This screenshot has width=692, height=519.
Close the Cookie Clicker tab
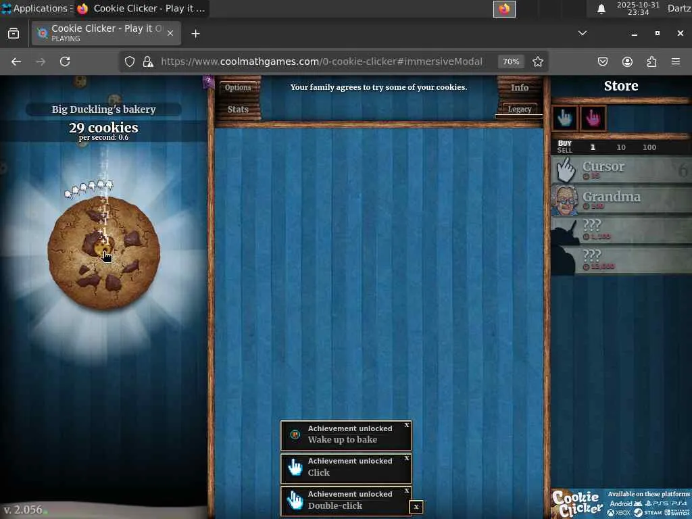click(170, 33)
